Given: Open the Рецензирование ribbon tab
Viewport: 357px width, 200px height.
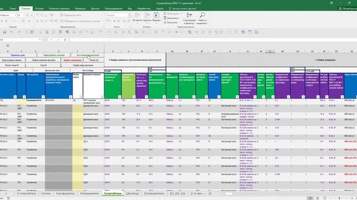Looking at the screenshot, I should point(114,9).
